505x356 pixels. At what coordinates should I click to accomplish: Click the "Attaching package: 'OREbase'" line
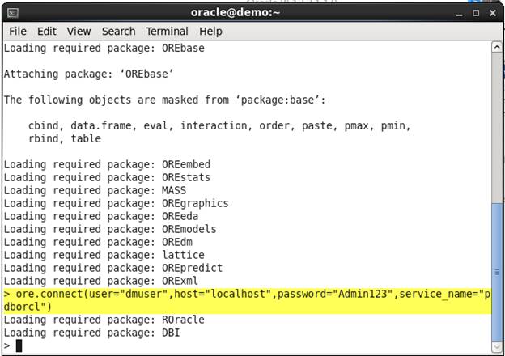click(x=91, y=74)
